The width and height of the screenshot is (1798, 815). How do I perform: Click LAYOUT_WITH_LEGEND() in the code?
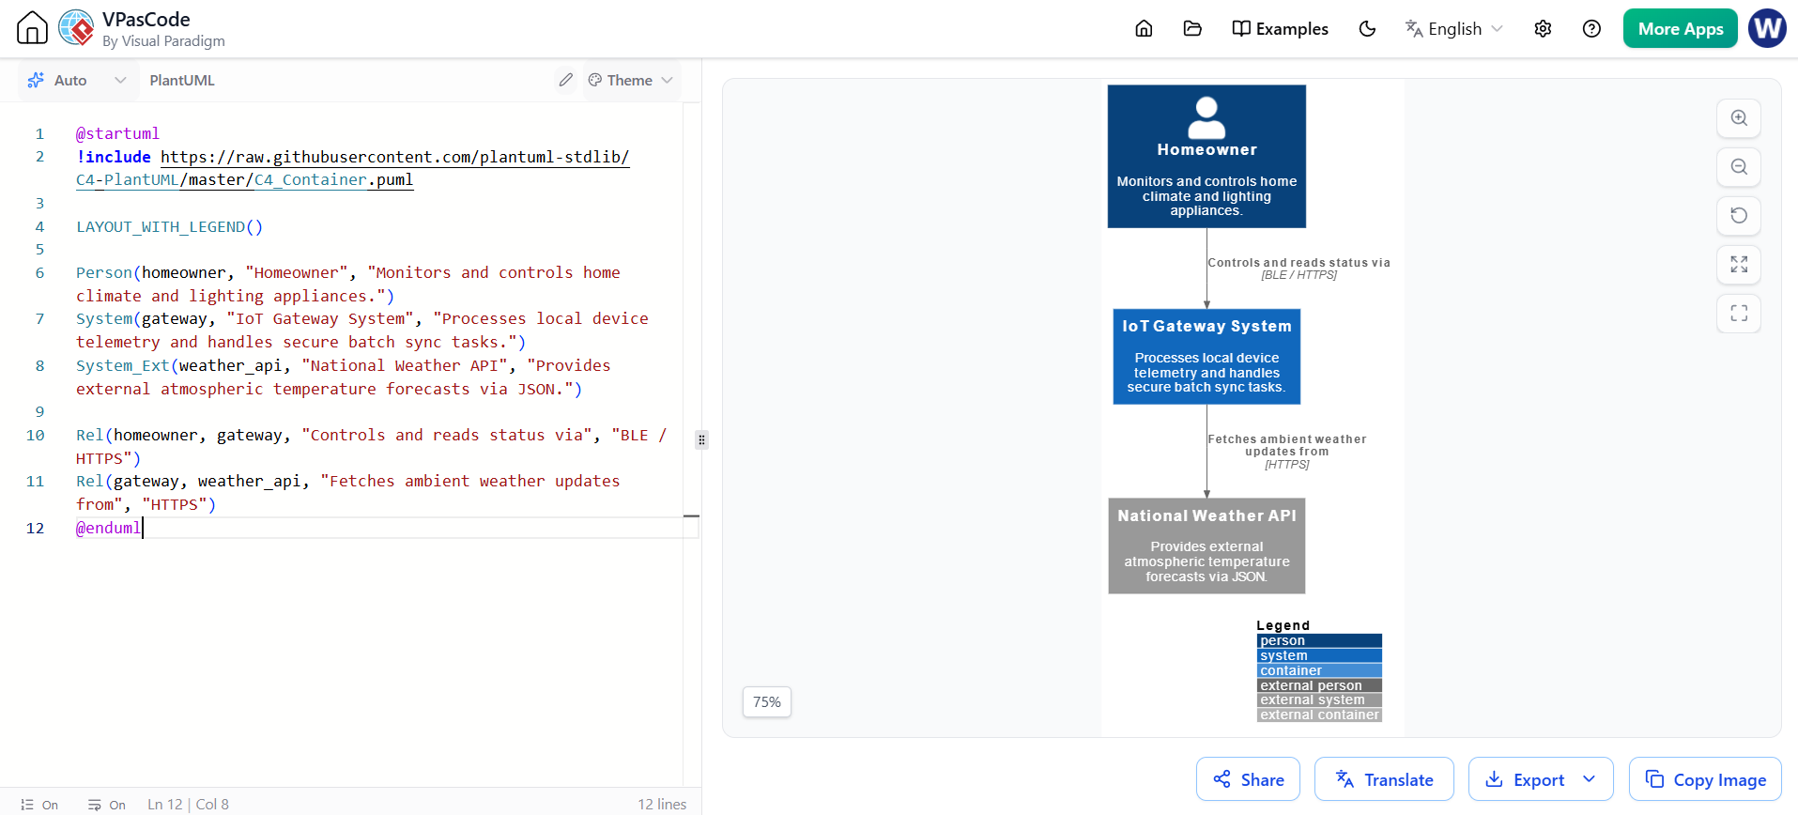[x=170, y=226]
